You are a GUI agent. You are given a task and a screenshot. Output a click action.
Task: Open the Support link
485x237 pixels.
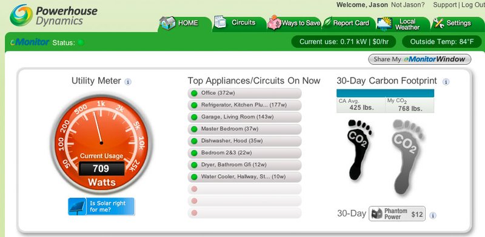point(445,5)
